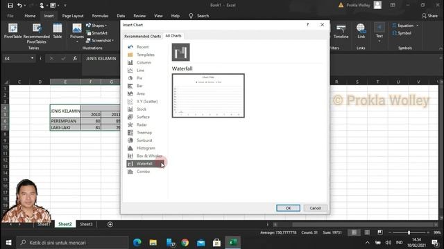
Task: Switch to Normal view in status bar
Action: click(354, 232)
